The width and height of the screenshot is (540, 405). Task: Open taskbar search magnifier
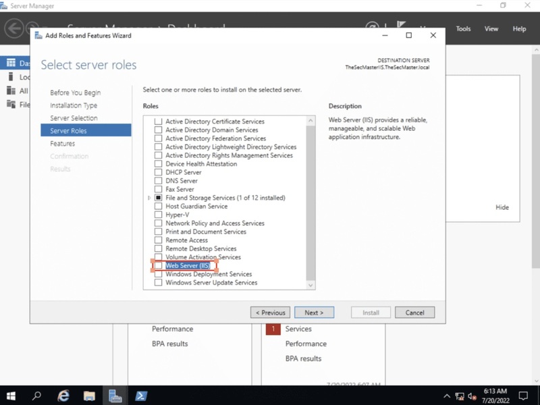[36, 396]
